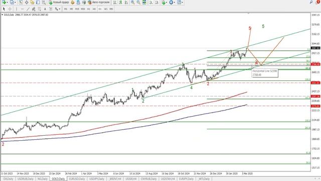Select the horizontal line tool
Viewport: 321px width, 181px height.
coord(22,9)
